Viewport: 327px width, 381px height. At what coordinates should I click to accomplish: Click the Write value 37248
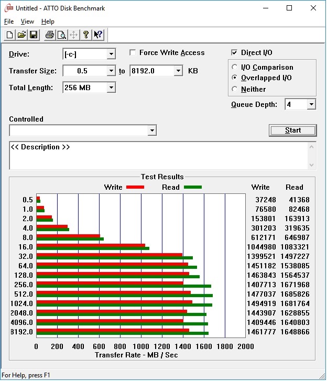[266, 200]
